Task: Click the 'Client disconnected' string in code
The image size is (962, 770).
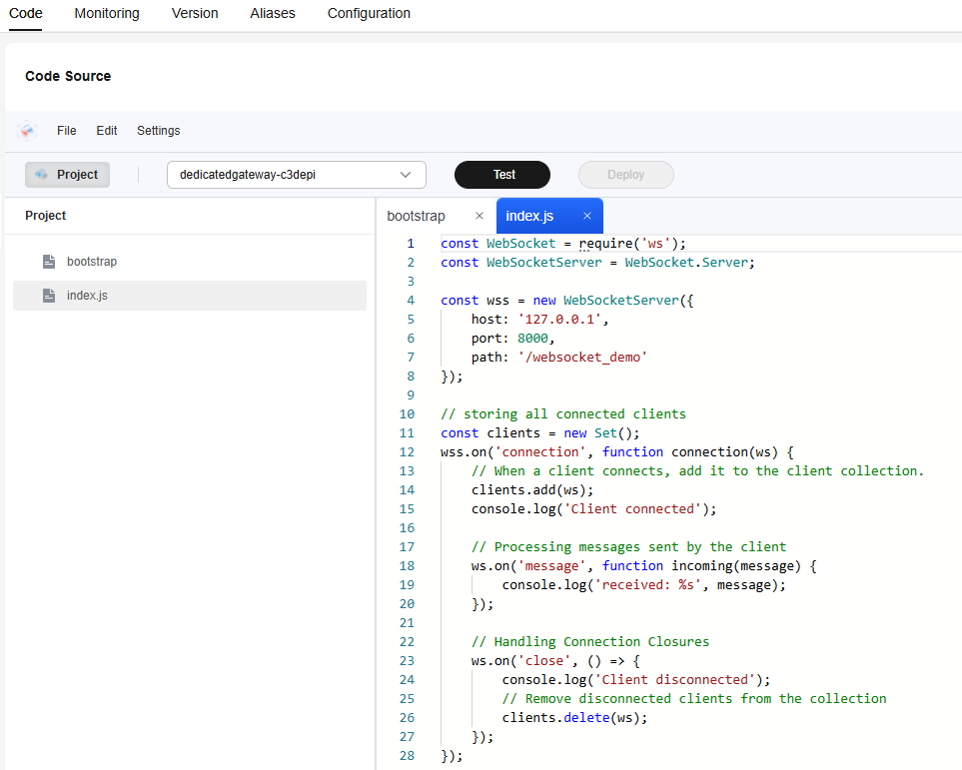Action: (x=675, y=680)
